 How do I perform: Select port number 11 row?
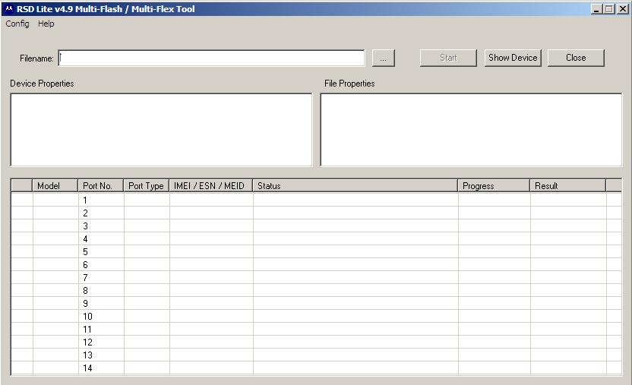click(x=317, y=329)
